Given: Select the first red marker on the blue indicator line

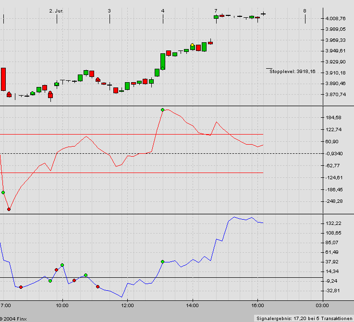Looking at the screenshot, I should point(21,287).
